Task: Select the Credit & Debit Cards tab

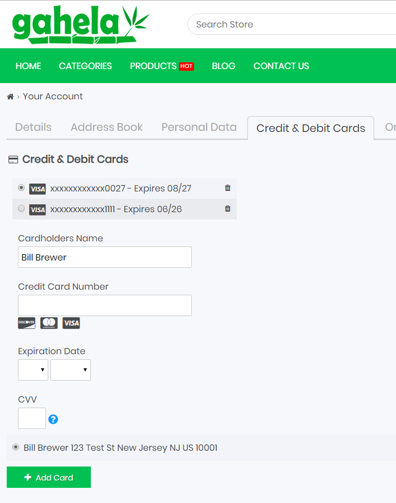Action: [x=311, y=128]
